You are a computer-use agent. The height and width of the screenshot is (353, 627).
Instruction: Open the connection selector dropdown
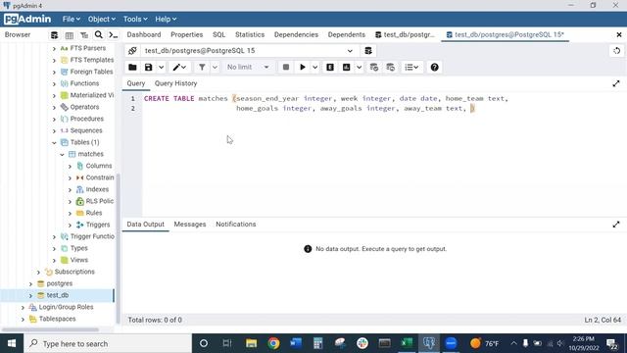(350, 51)
